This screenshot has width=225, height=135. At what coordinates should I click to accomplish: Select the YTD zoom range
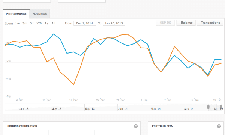click(39, 23)
